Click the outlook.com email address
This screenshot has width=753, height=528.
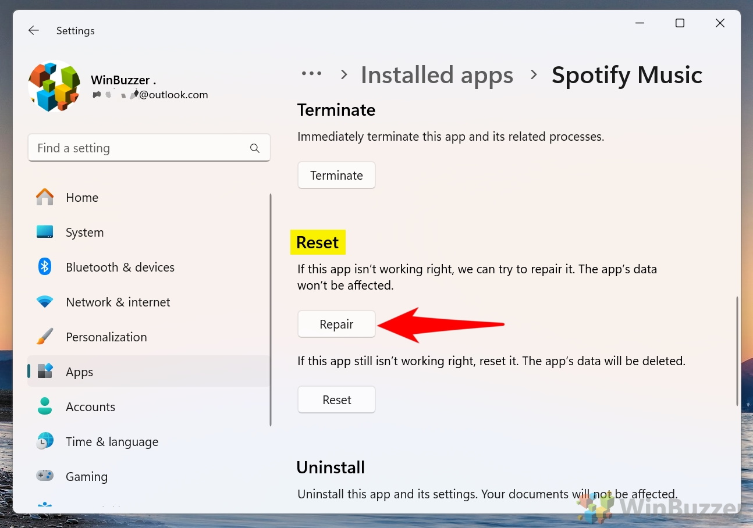click(x=150, y=95)
